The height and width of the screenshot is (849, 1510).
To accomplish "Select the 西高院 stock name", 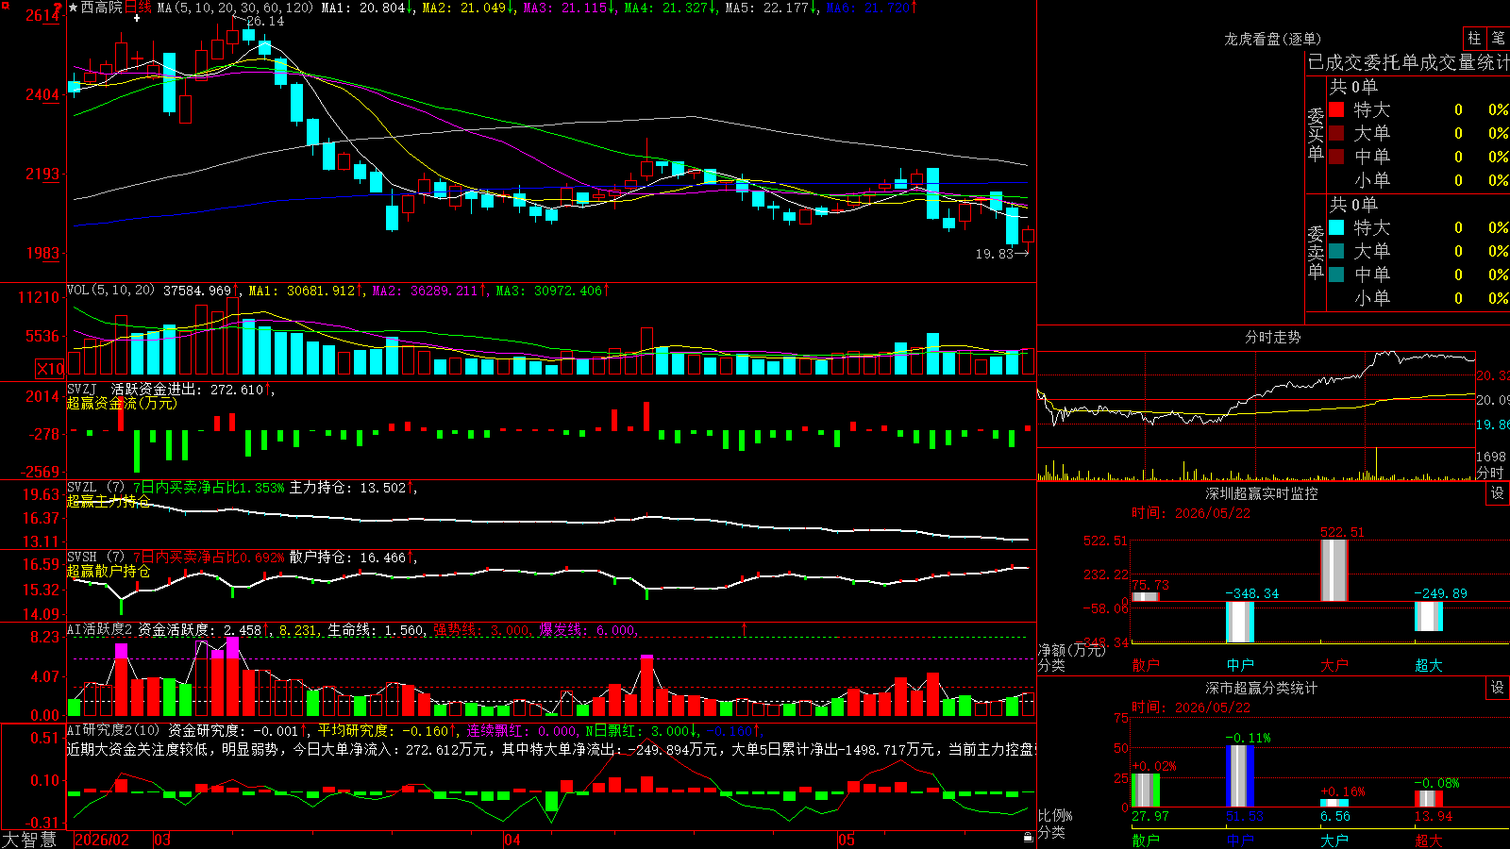I will (x=102, y=8).
